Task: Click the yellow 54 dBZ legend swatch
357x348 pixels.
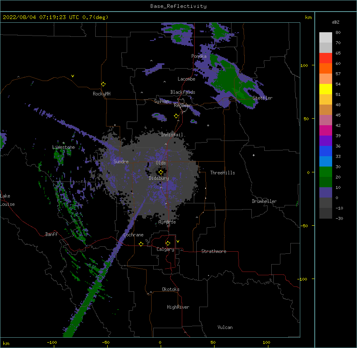Action: 326,89
